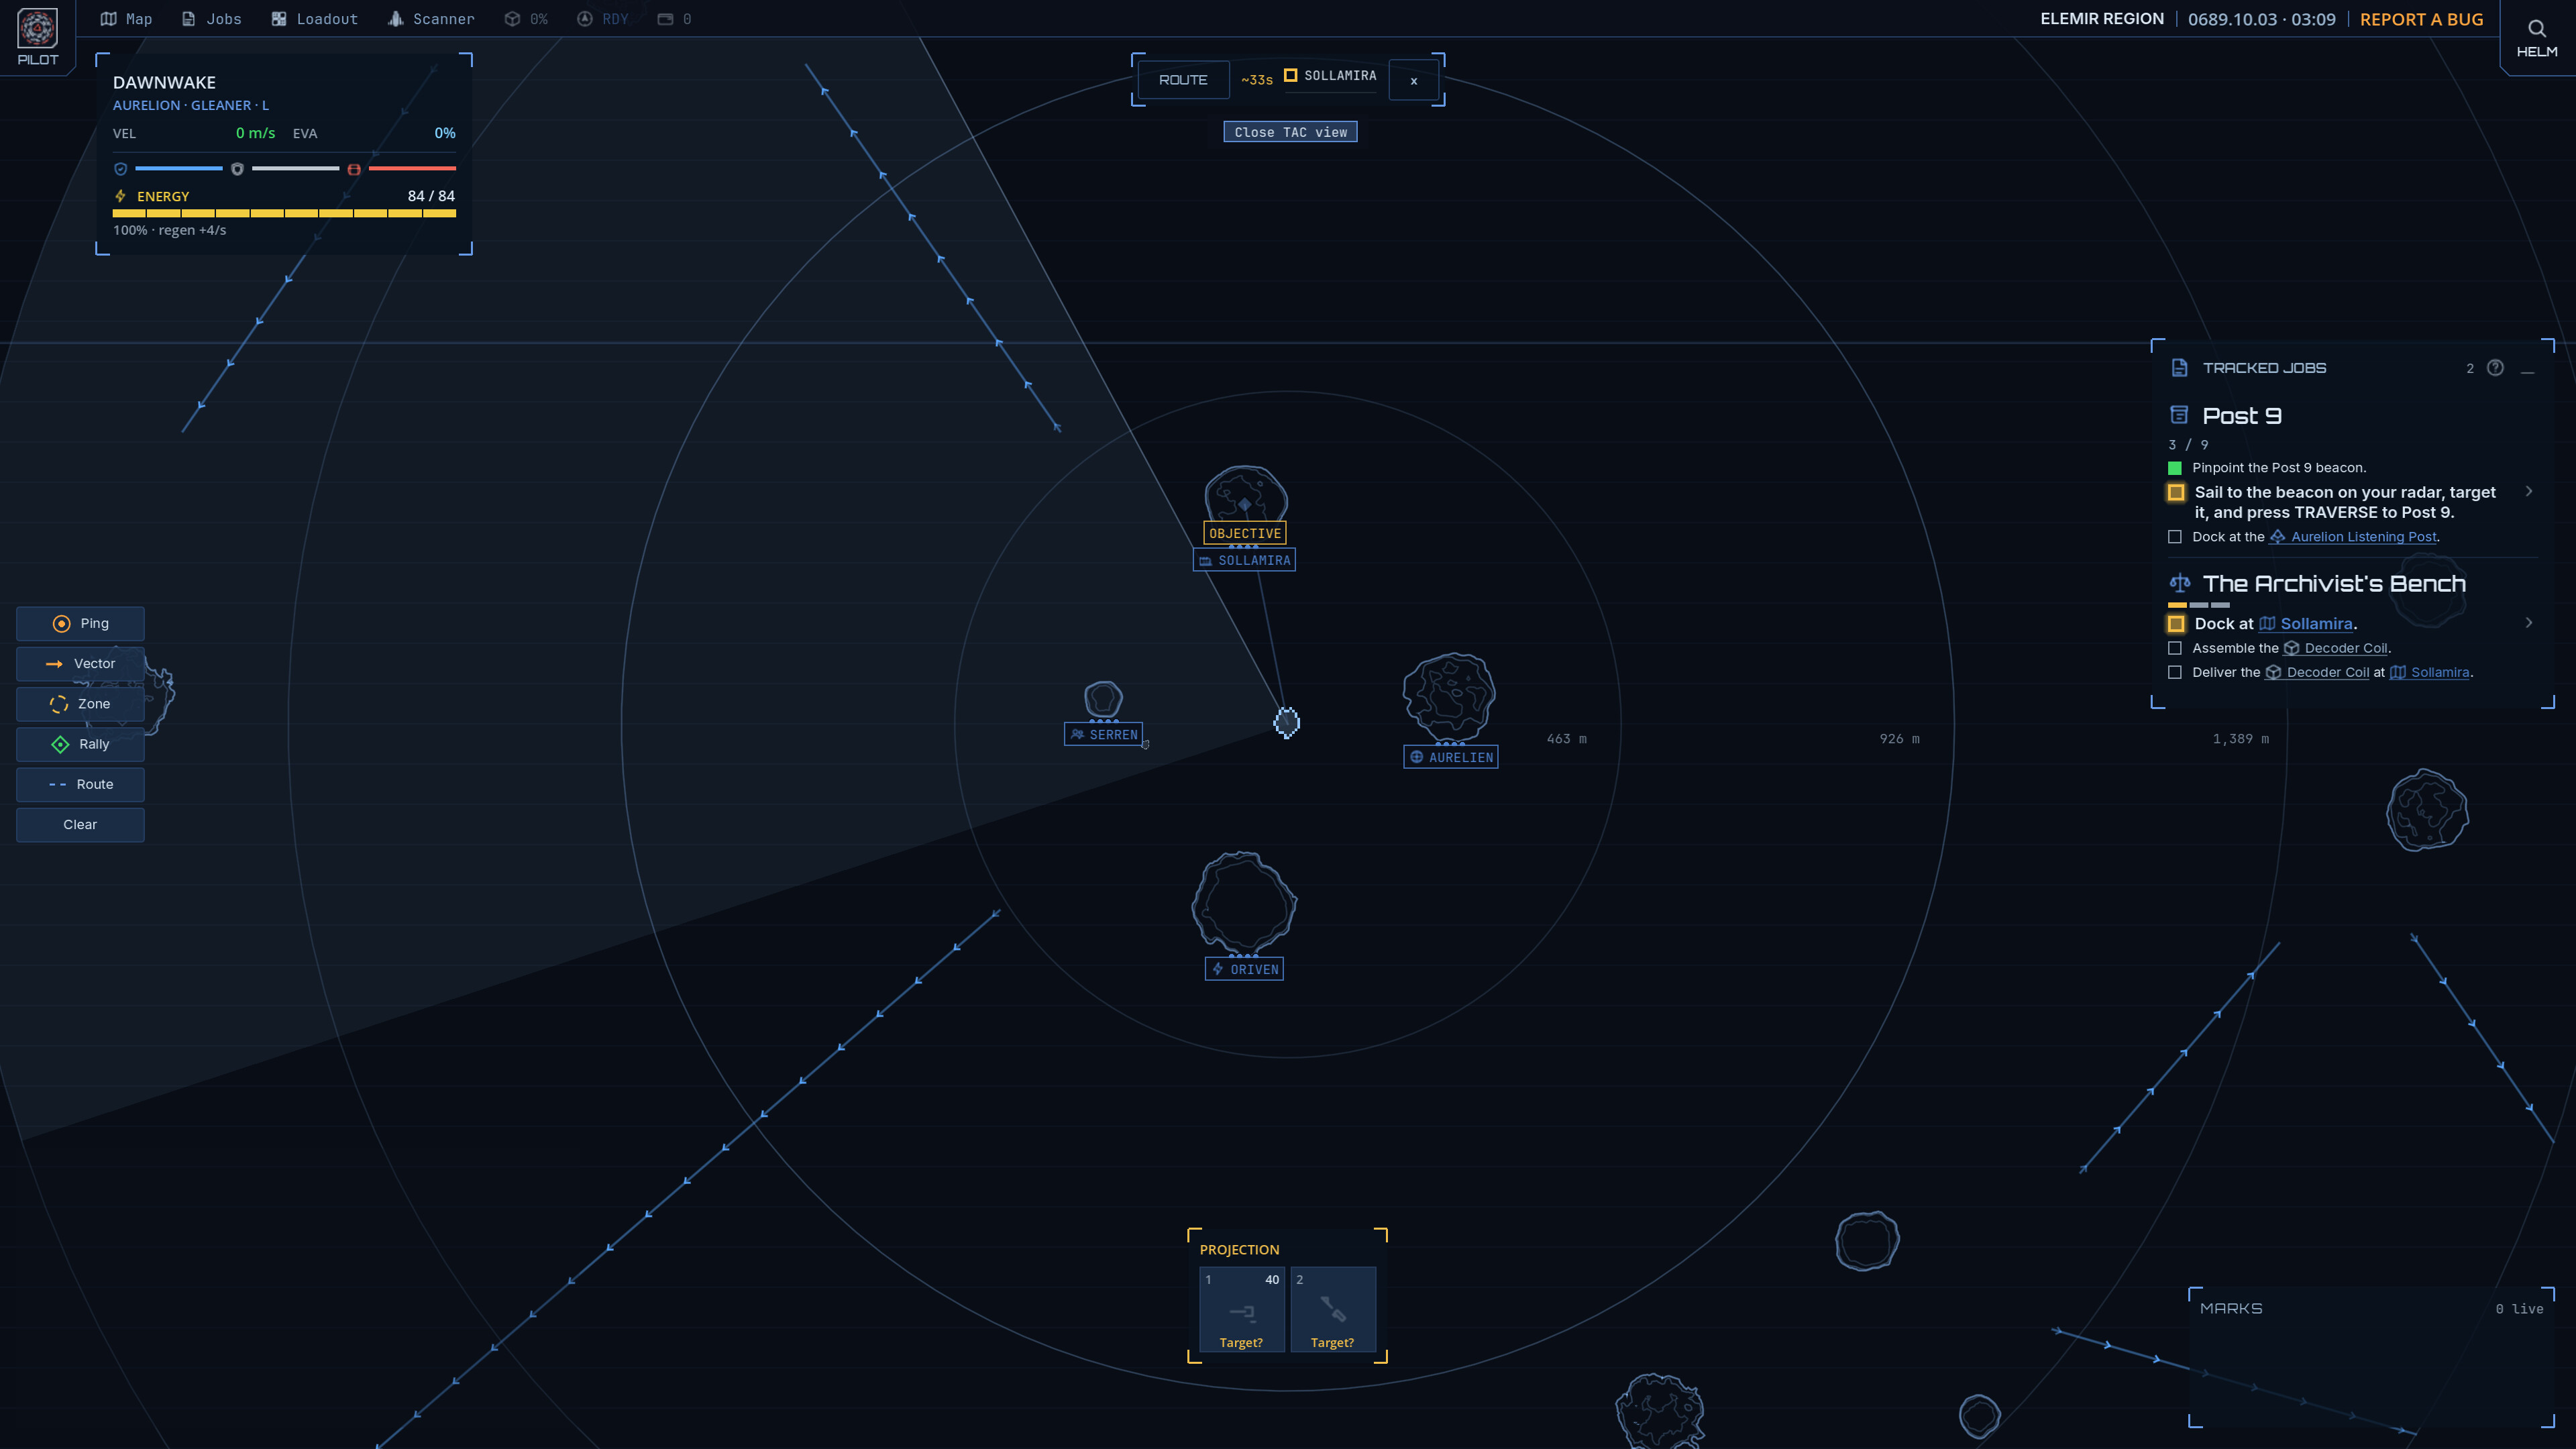Toggle Pinpoint the Post 9 beacon checkbox
The width and height of the screenshot is (2576, 1449).
point(2175,468)
